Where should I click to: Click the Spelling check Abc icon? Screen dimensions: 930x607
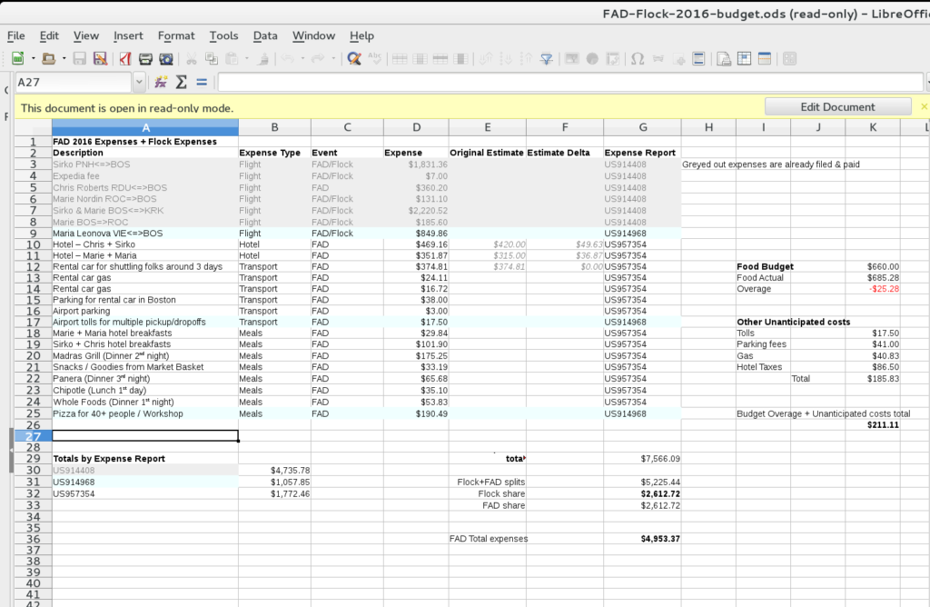click(x=375, y=59)
